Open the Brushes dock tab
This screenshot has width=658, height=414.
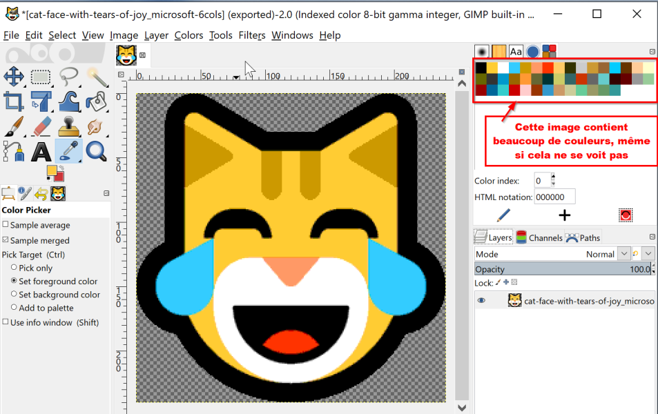[x=482, y=52]
